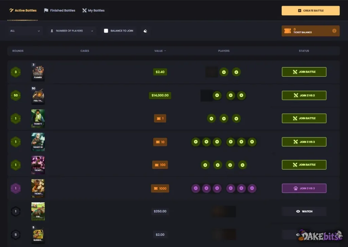Click the Ticket Balance panel
The image size is (348, 247).
pyautogui.click(x=311, y=31)
